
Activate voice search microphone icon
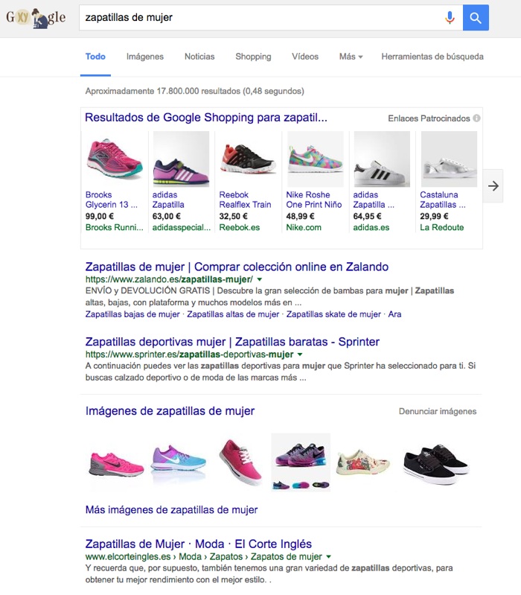point(450,17)
